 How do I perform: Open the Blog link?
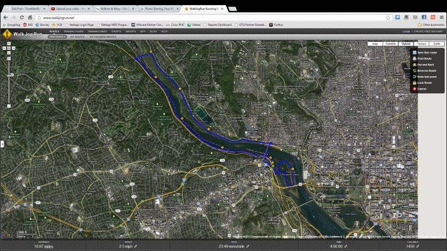coord(153,32)
